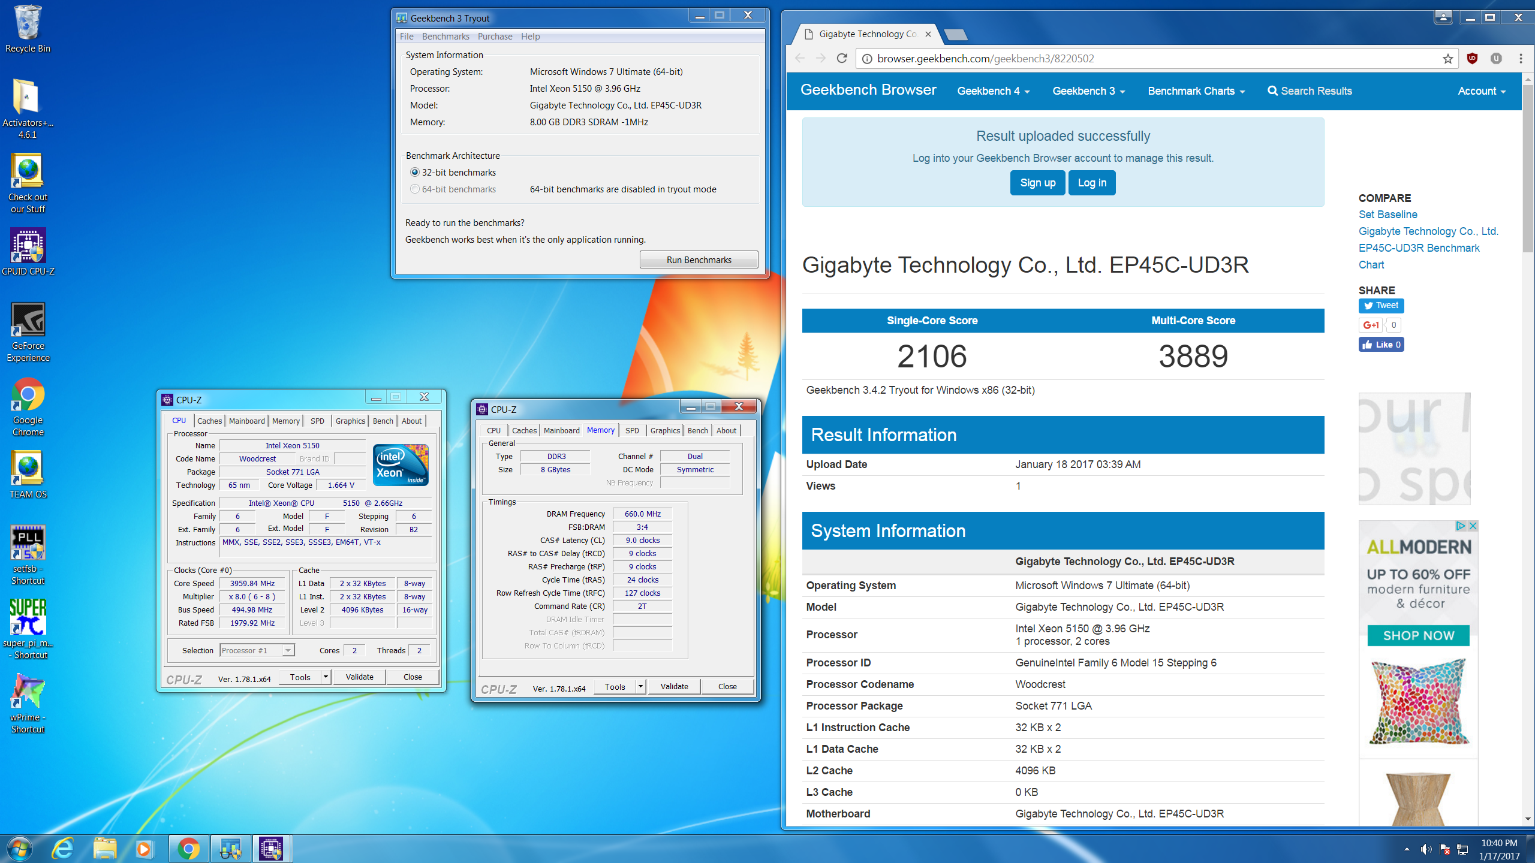Click the Set Baseline link
This screenshot has width=1535, height=863.
[x=1387, y=214]
